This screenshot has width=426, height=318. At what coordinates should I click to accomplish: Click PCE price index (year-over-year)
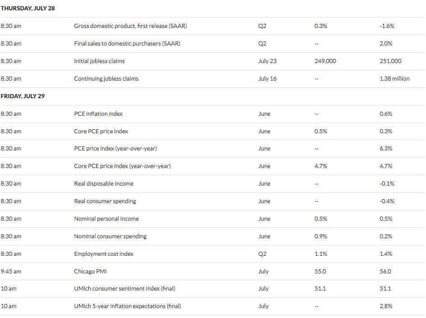pos(115,149)
